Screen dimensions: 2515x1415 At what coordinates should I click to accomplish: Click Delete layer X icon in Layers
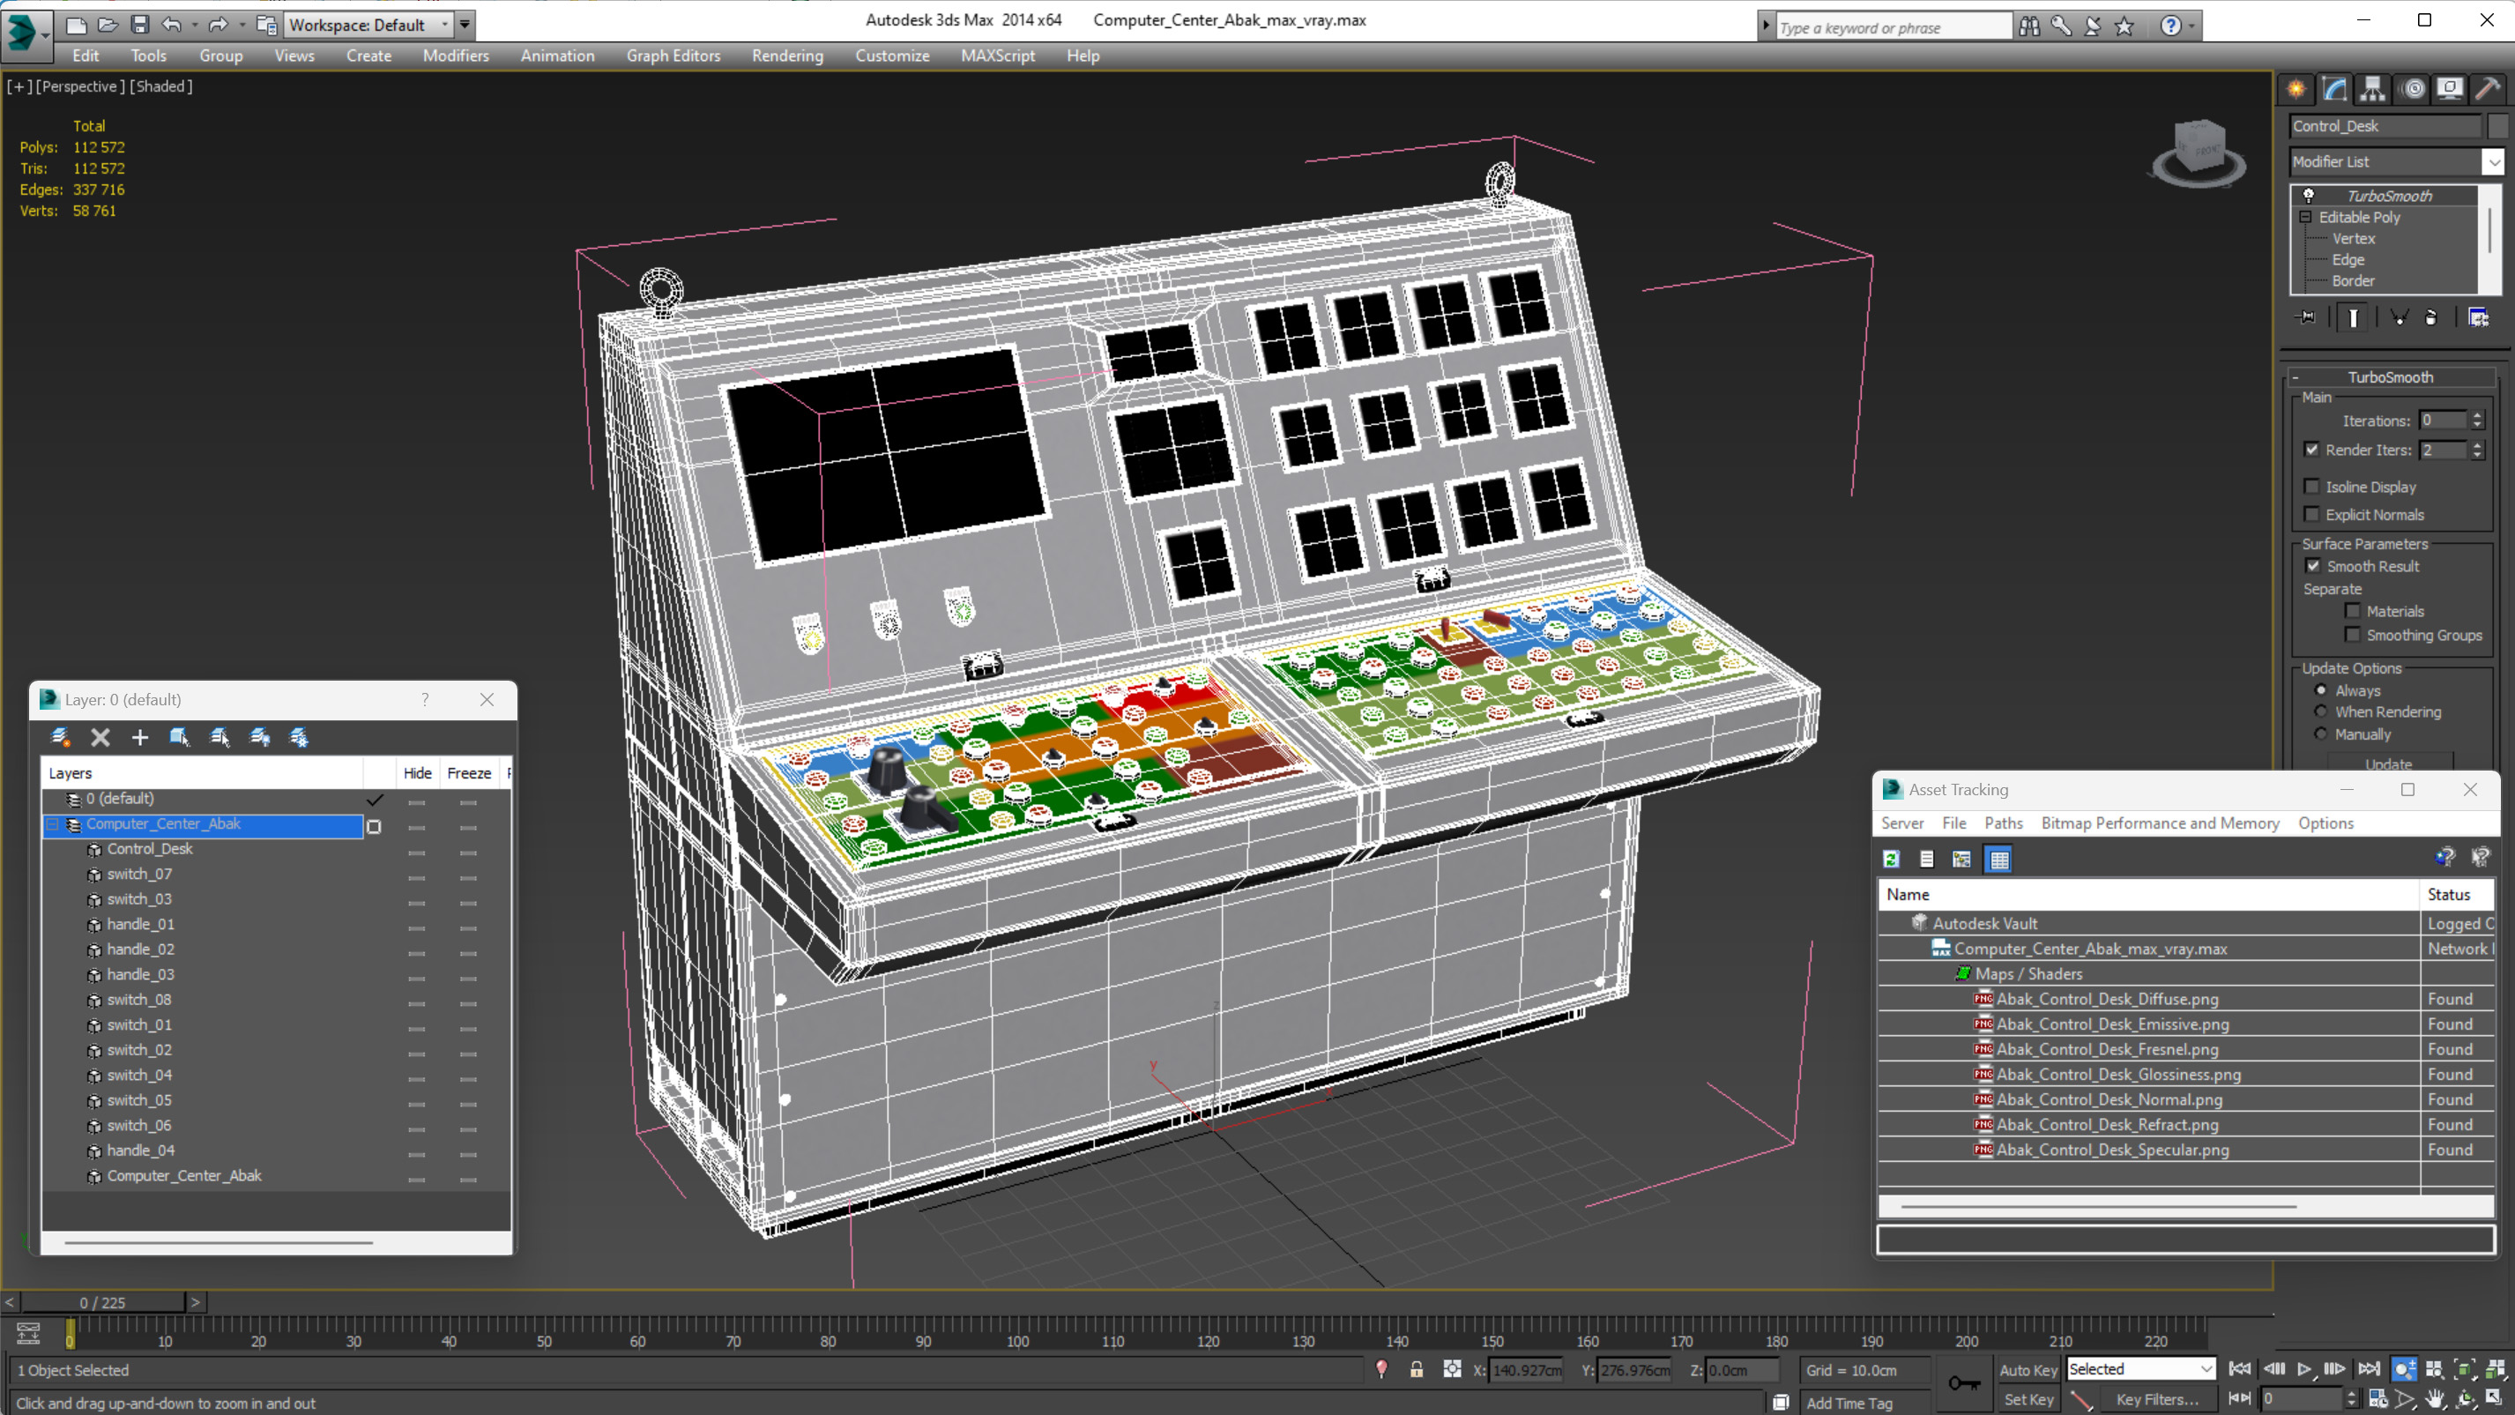(x=100, y=737)
